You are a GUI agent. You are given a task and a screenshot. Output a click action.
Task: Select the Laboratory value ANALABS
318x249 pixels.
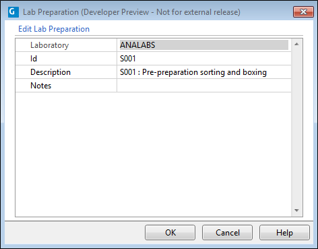pos(204,45)
